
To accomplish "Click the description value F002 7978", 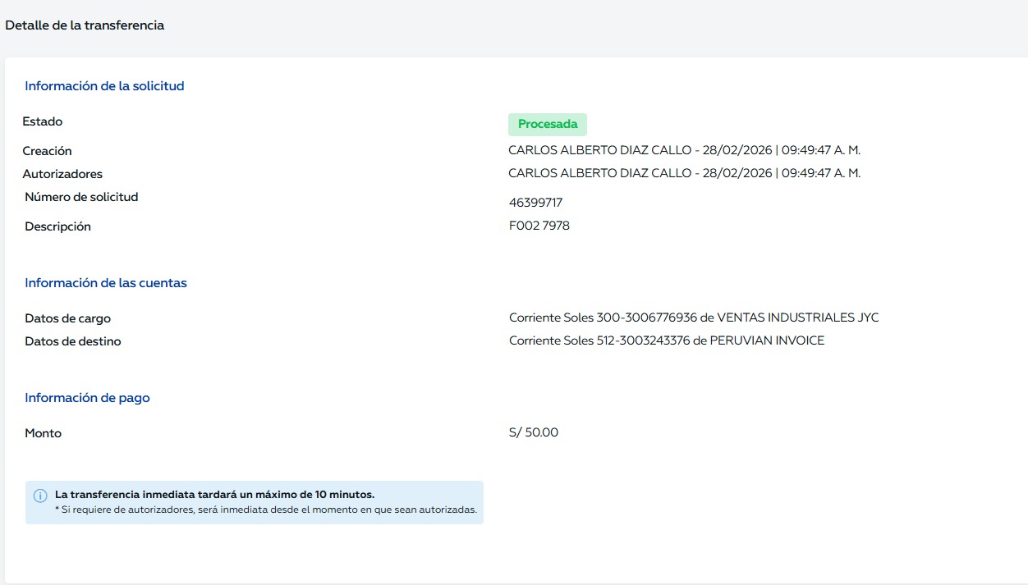I will 539,226.
